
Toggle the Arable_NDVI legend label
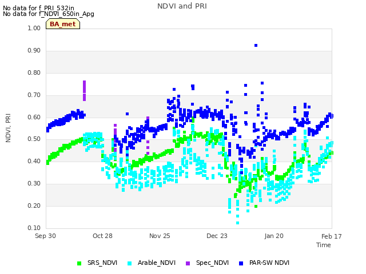click(157, 263)
